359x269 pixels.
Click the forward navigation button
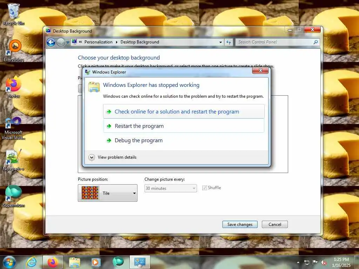coord(61,42)
